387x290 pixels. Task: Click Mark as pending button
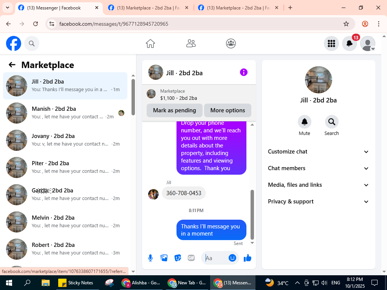point(175,110)
